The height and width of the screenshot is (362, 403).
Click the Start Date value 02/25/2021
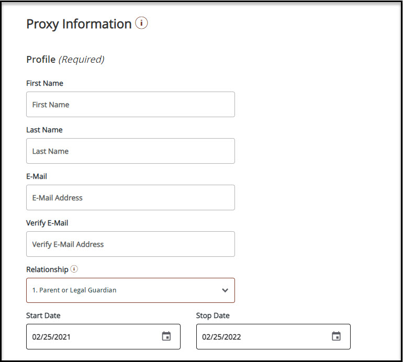tap(51, 337)
